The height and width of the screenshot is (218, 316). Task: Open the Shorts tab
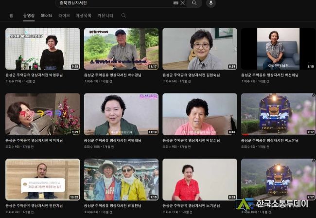point(46,16)
